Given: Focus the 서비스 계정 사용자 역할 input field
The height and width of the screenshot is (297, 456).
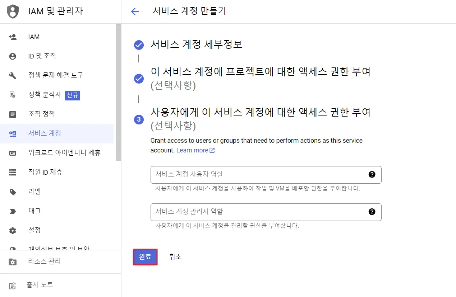Looking at the screenshot, I should coord(259,175).
